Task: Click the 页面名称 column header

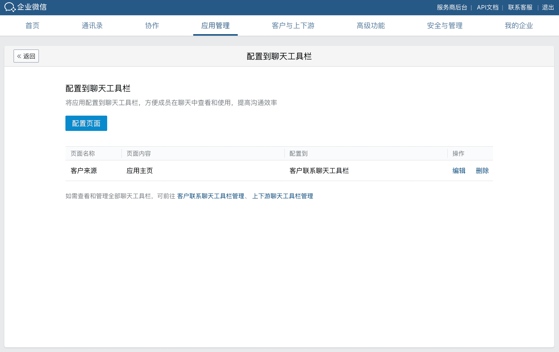Action: [x=83, y=154]
